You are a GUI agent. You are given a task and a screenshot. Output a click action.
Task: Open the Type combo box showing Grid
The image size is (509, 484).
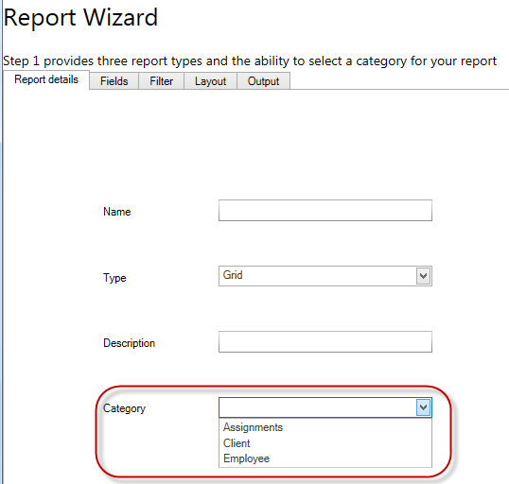click(325, 276)
